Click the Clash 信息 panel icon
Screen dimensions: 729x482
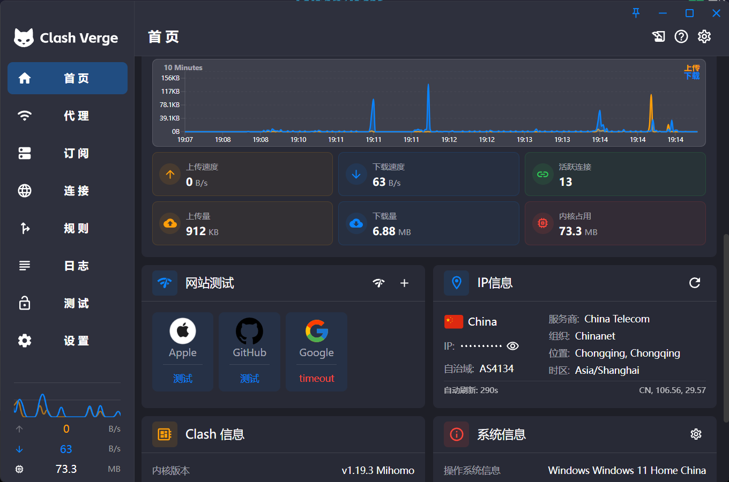coord(165,434)
